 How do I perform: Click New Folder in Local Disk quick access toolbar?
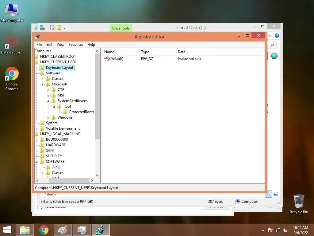point(59,28)
